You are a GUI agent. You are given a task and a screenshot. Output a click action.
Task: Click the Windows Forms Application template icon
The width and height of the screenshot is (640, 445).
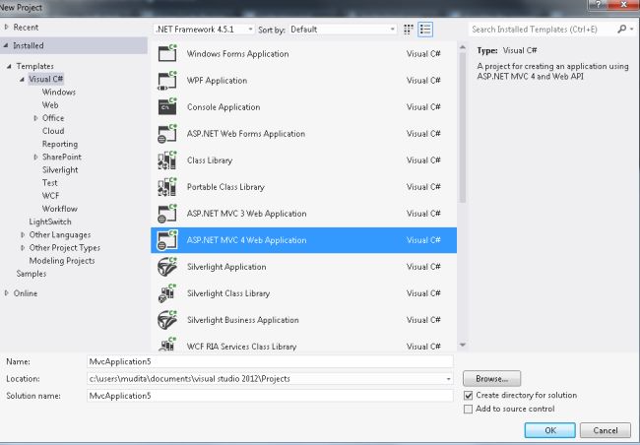click(167, 53)
